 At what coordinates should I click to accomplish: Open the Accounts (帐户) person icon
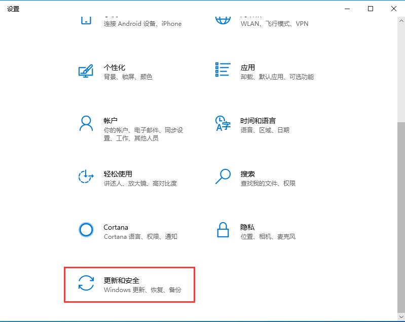[x=86, y=123]
